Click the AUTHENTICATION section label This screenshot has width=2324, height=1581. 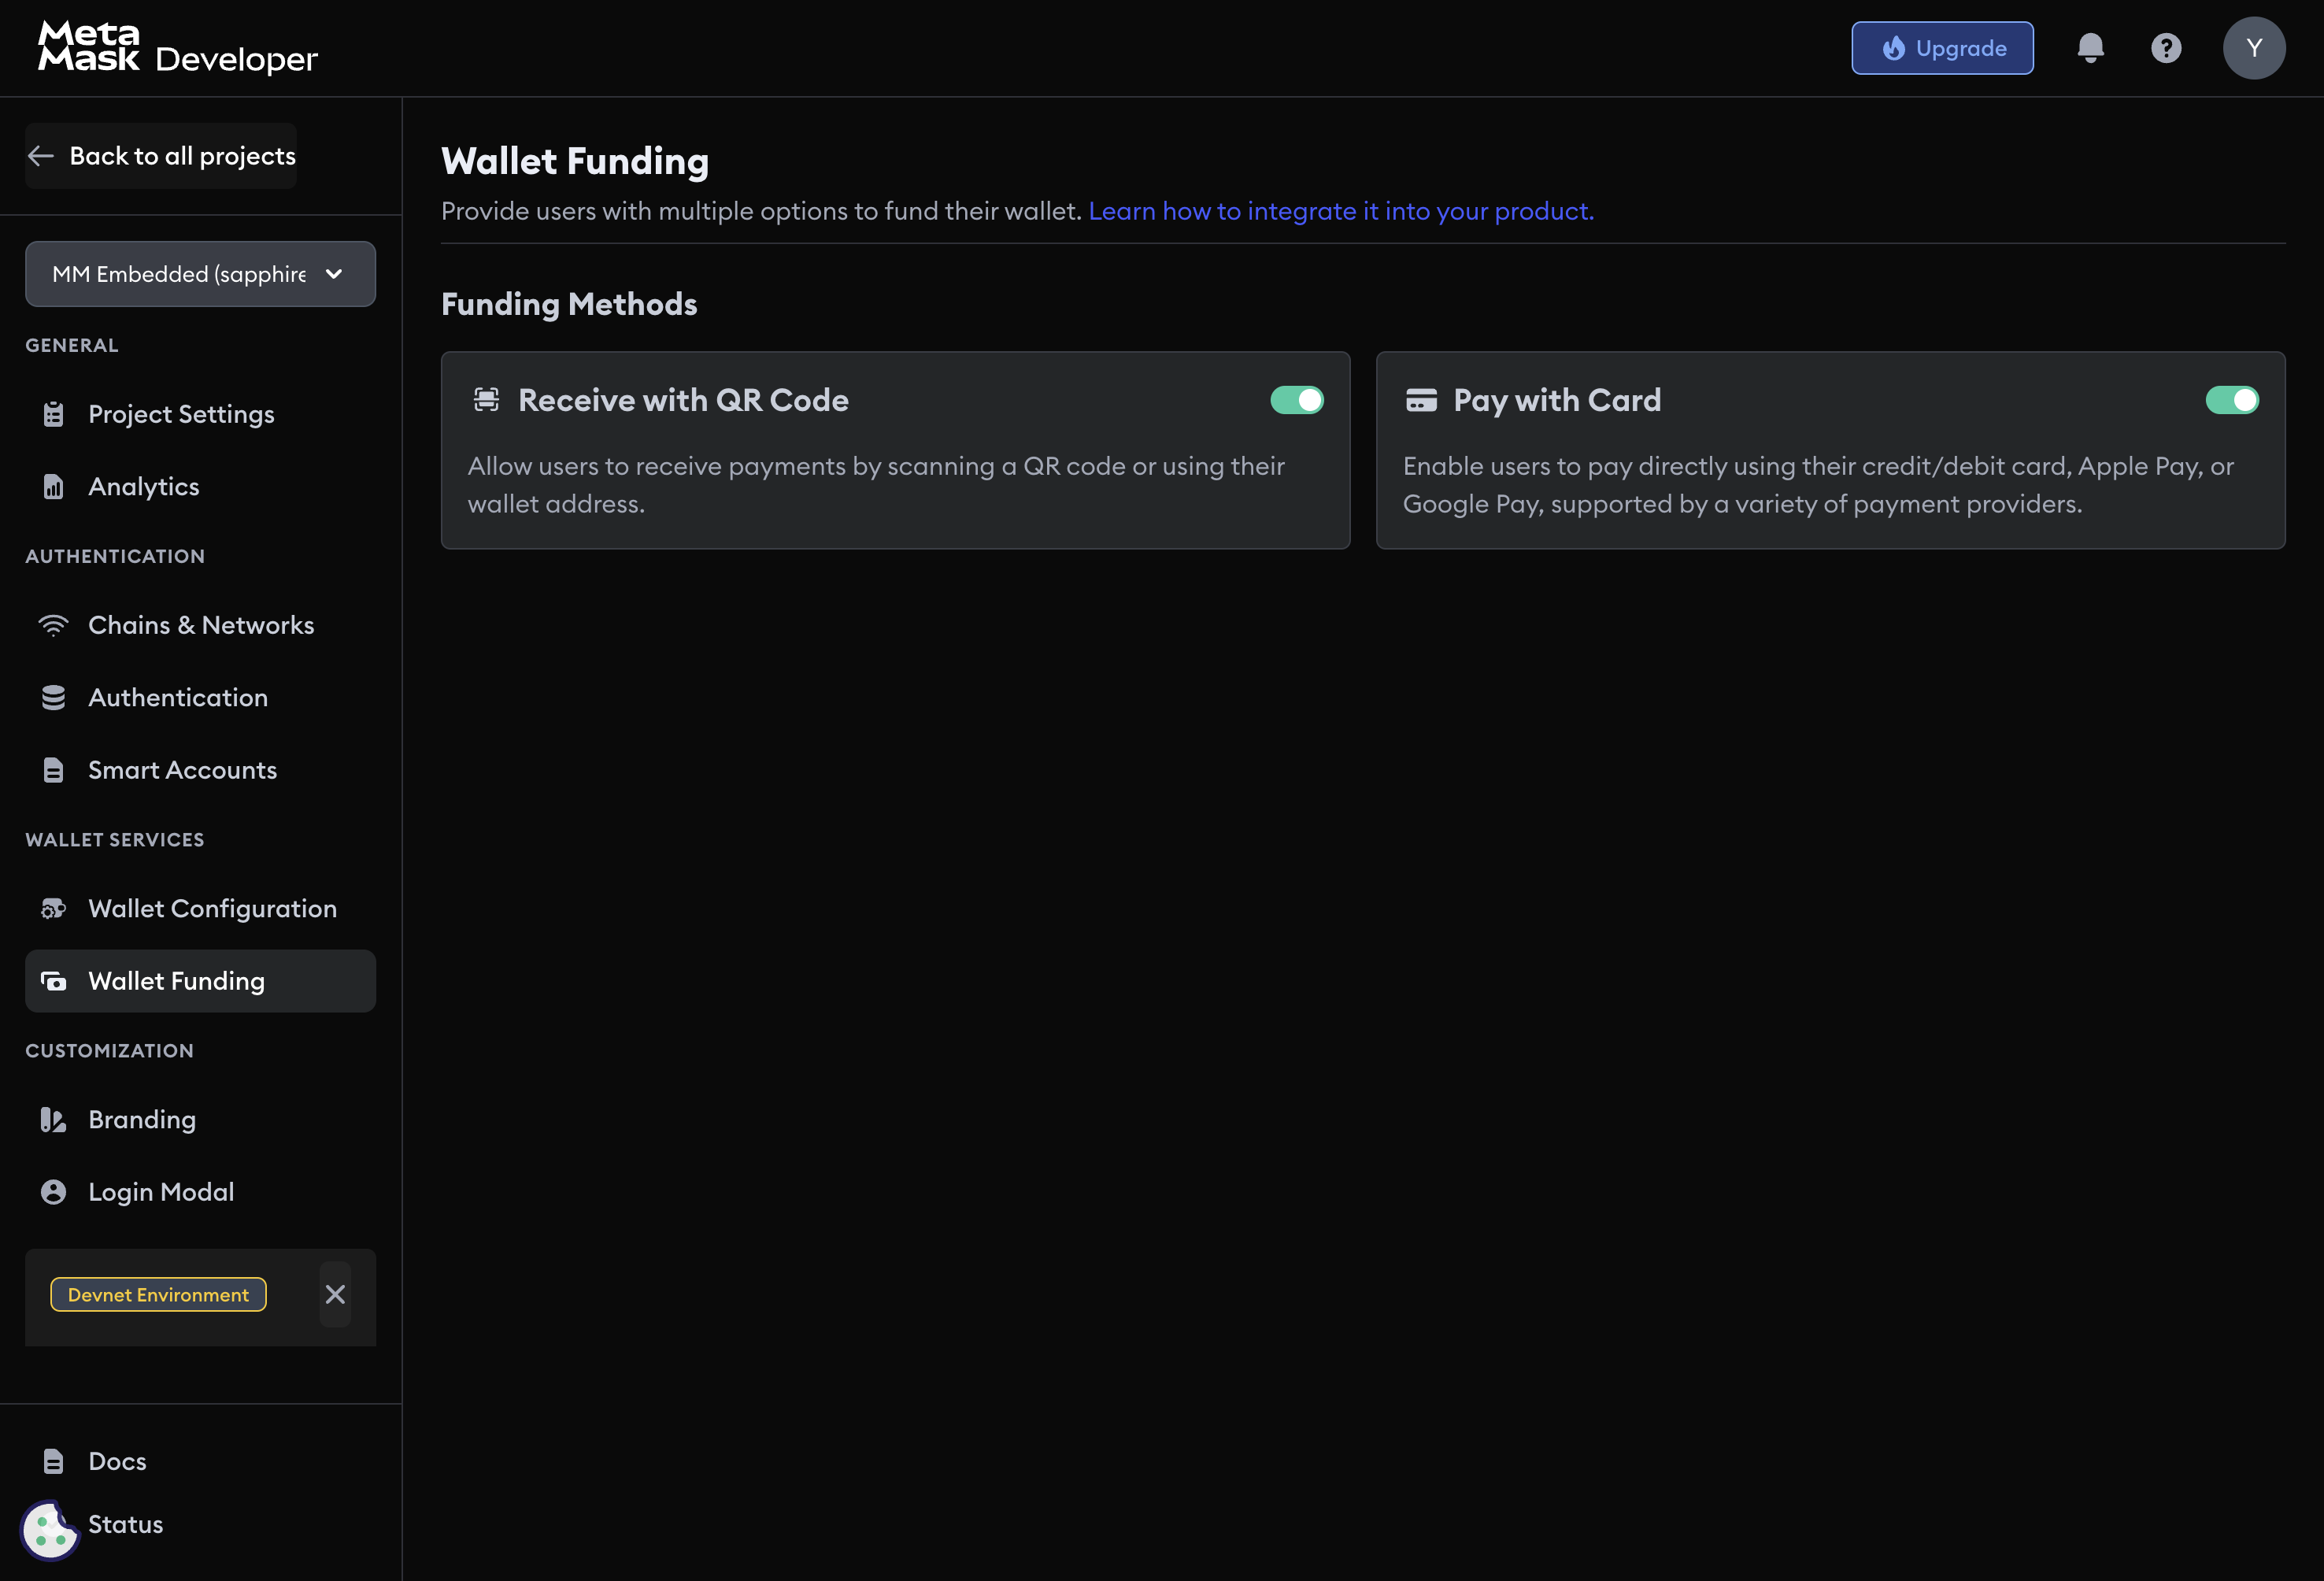coord(115,556)
